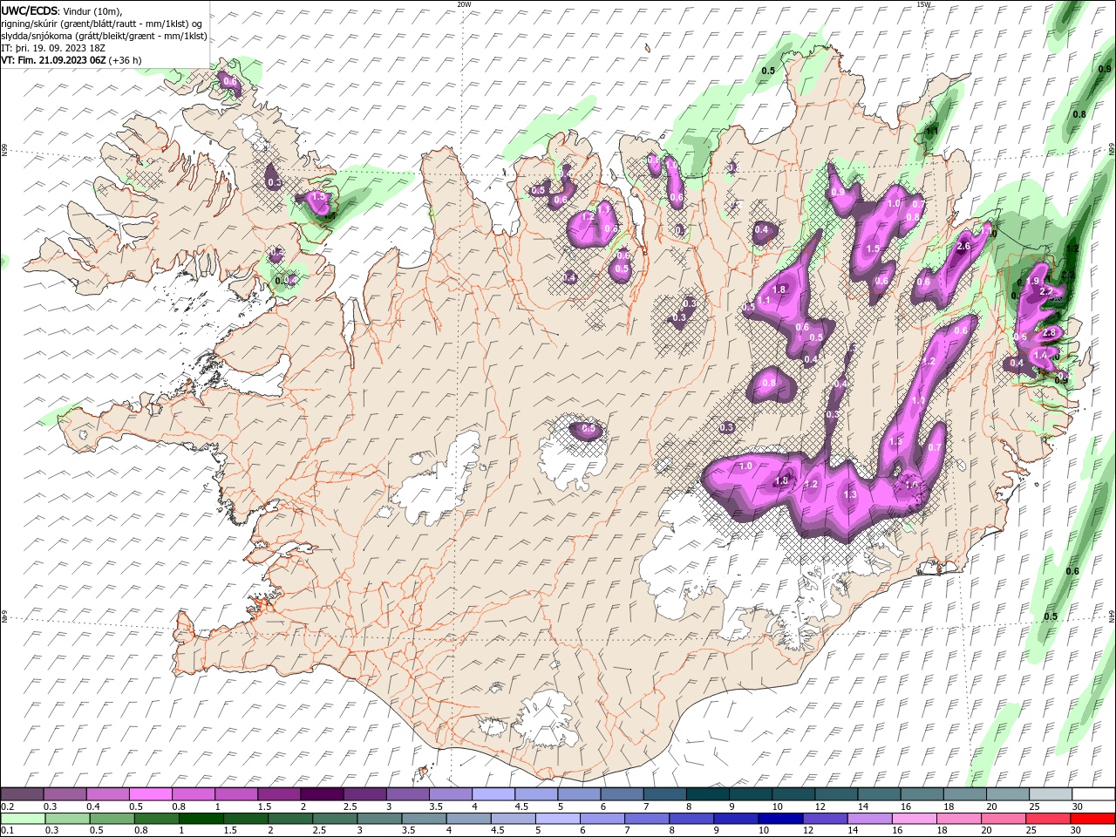Image resolution: width=1116 pixels, height=837 pixels.
Task: Choose the darkest purple 2–2.5 snow swatch
Action: click(x=323, y=794)
